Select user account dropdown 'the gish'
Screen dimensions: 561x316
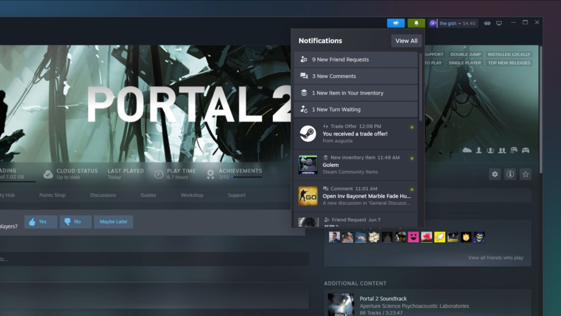tap(448, 22)
